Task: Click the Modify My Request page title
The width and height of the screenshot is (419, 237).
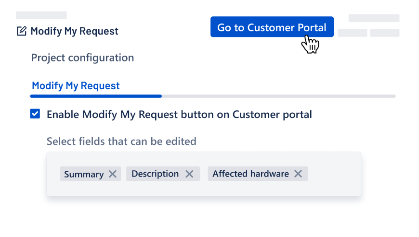Action: point(74,31)
